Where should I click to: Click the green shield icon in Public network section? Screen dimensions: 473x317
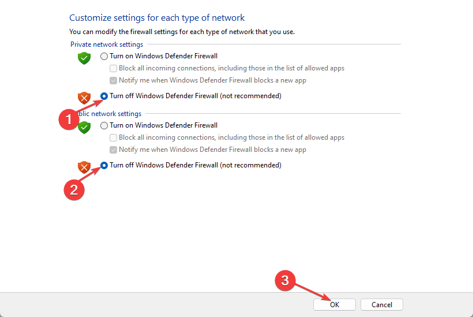pos(85,127)
